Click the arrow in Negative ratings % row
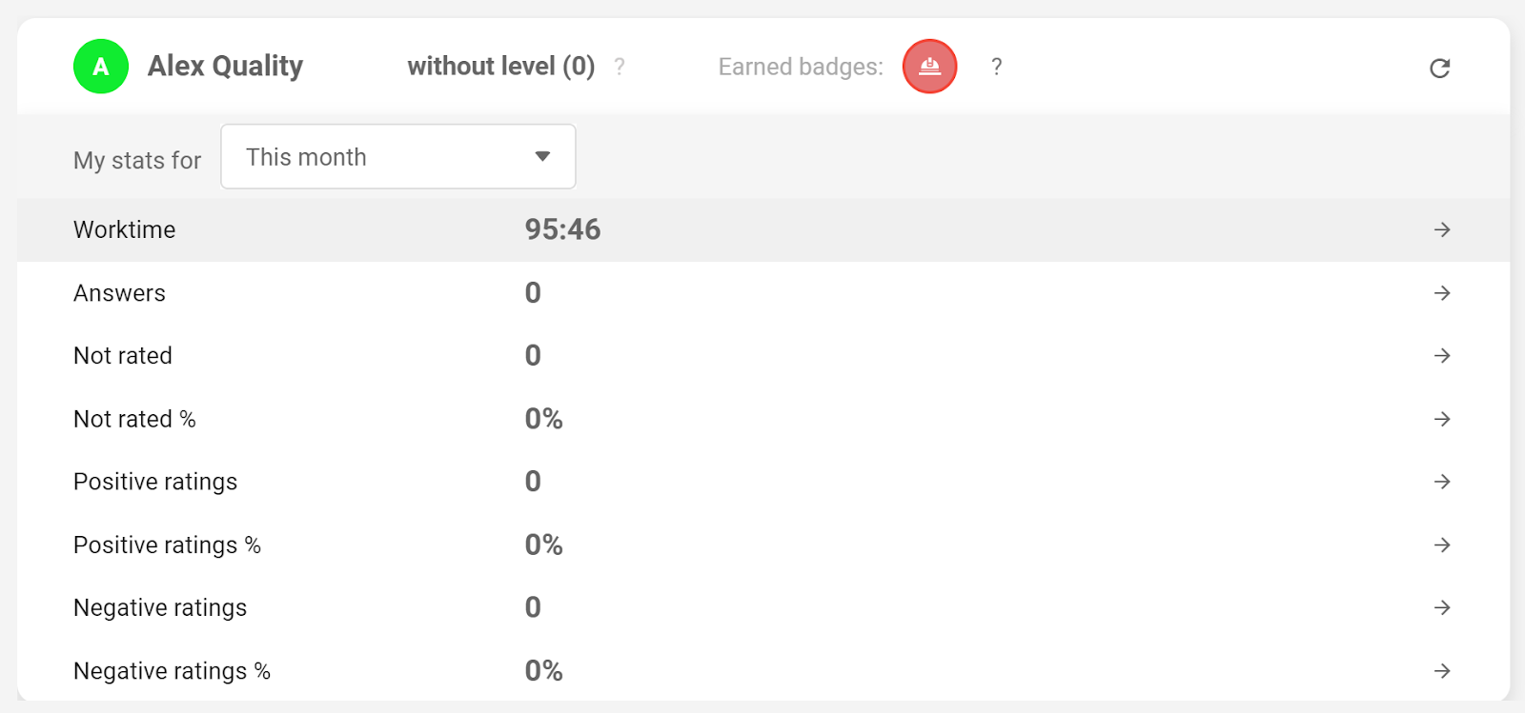This screenshot has height=713, width=1525. pos(1442,671)
